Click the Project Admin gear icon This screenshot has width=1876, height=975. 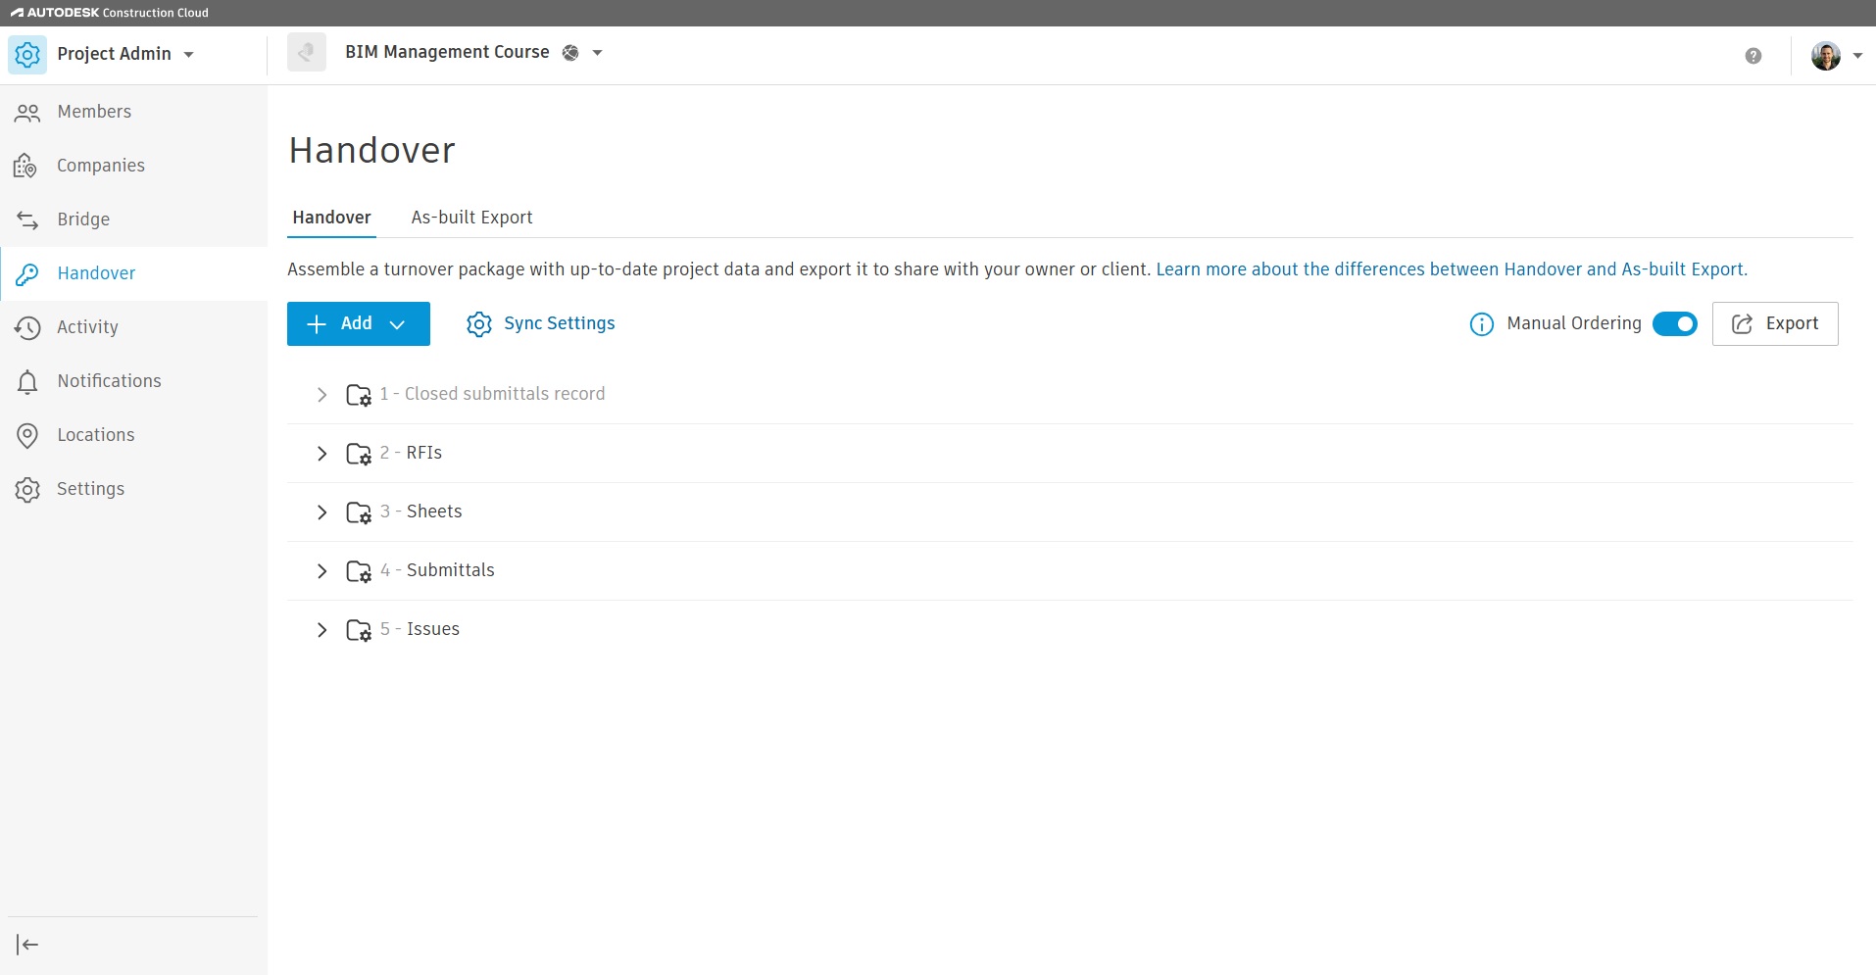[27, 55]
